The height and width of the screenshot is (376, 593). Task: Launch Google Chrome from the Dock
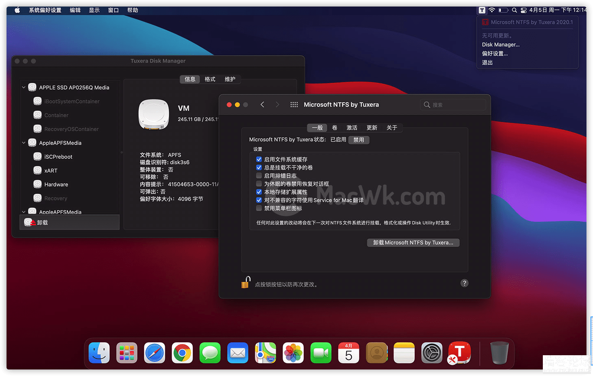point(182,353)
